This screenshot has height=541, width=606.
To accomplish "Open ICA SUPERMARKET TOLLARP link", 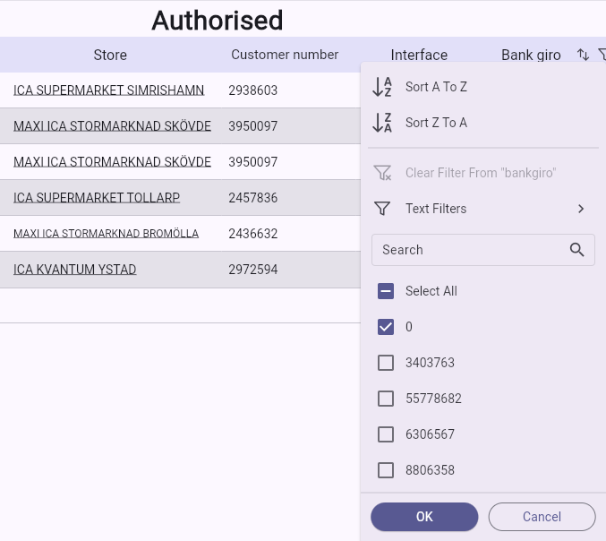I will [x=97, y=198].
